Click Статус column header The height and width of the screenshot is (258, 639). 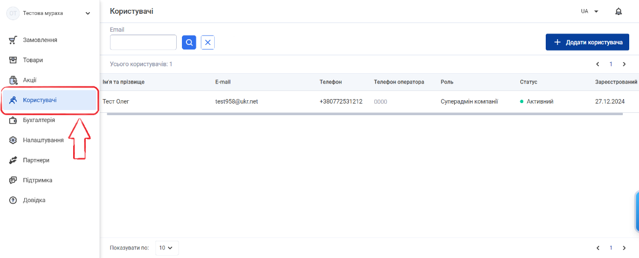tap(528, 82)
